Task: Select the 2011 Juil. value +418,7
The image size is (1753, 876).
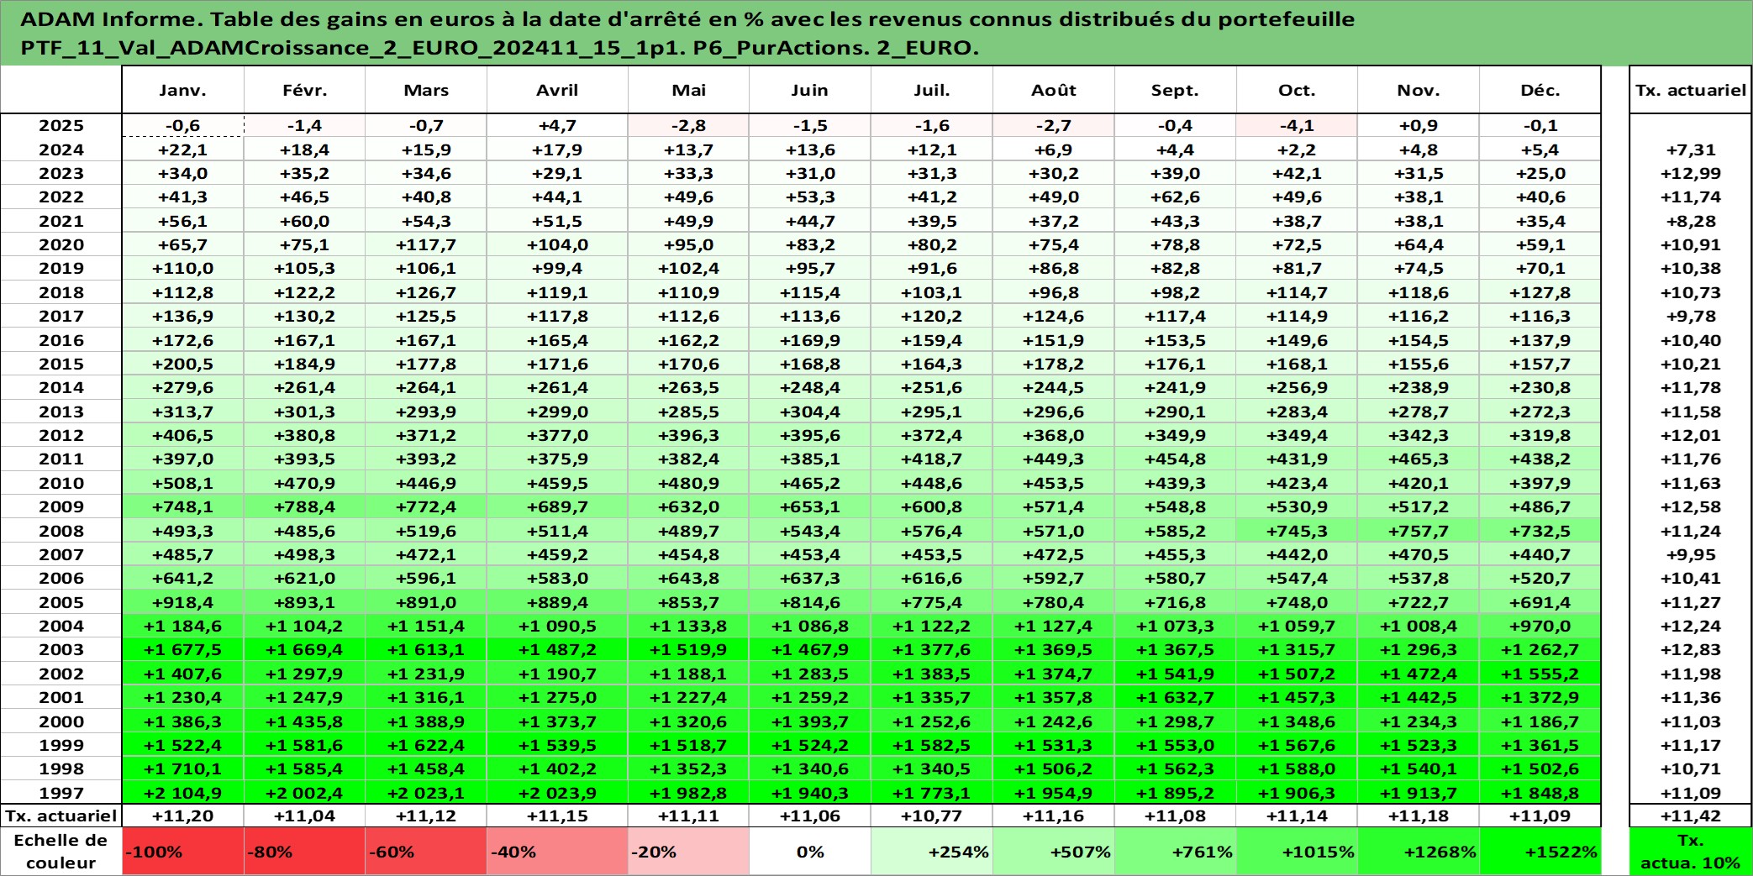Action: [x=932, y=459]
